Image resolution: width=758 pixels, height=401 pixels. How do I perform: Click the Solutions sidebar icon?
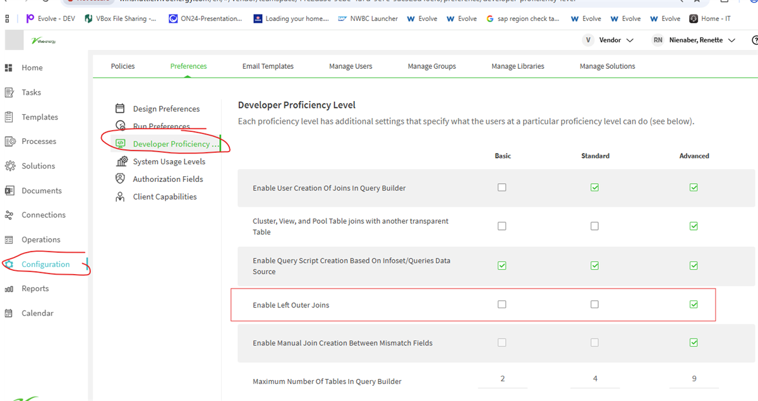point(9,166)
